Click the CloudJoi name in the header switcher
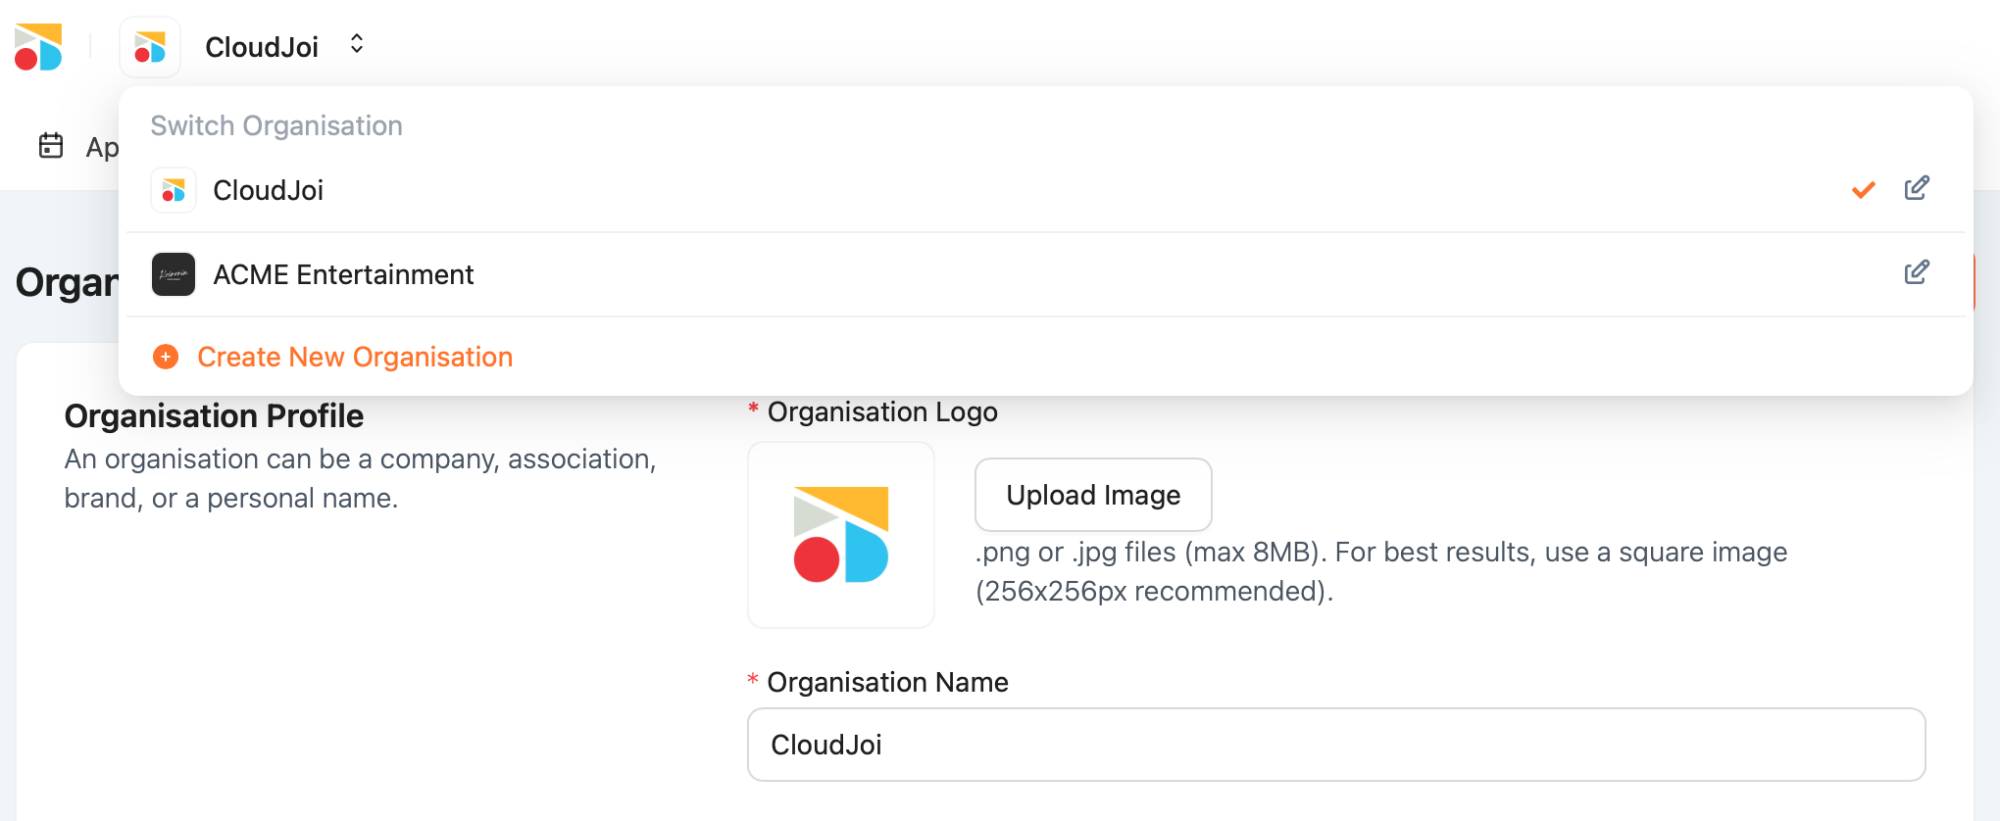Viewport: 2000px width, 821px height. (x=262, y=47)
